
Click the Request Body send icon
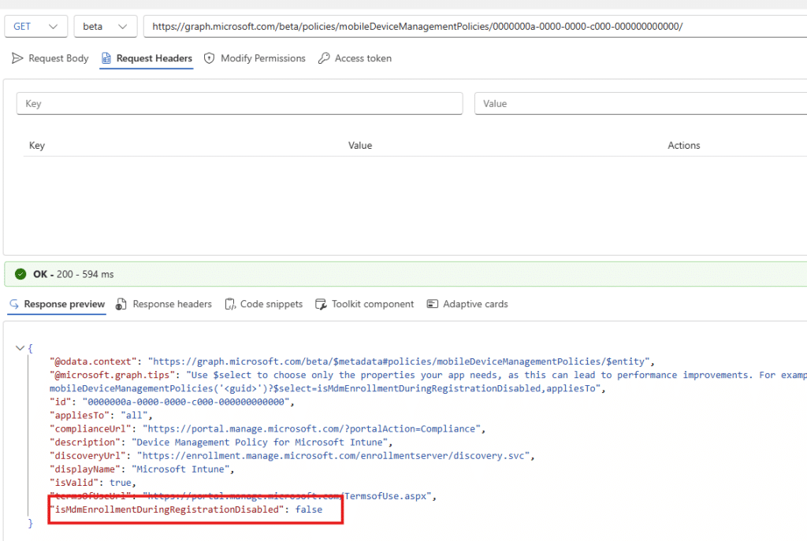(x=17, y=58)
